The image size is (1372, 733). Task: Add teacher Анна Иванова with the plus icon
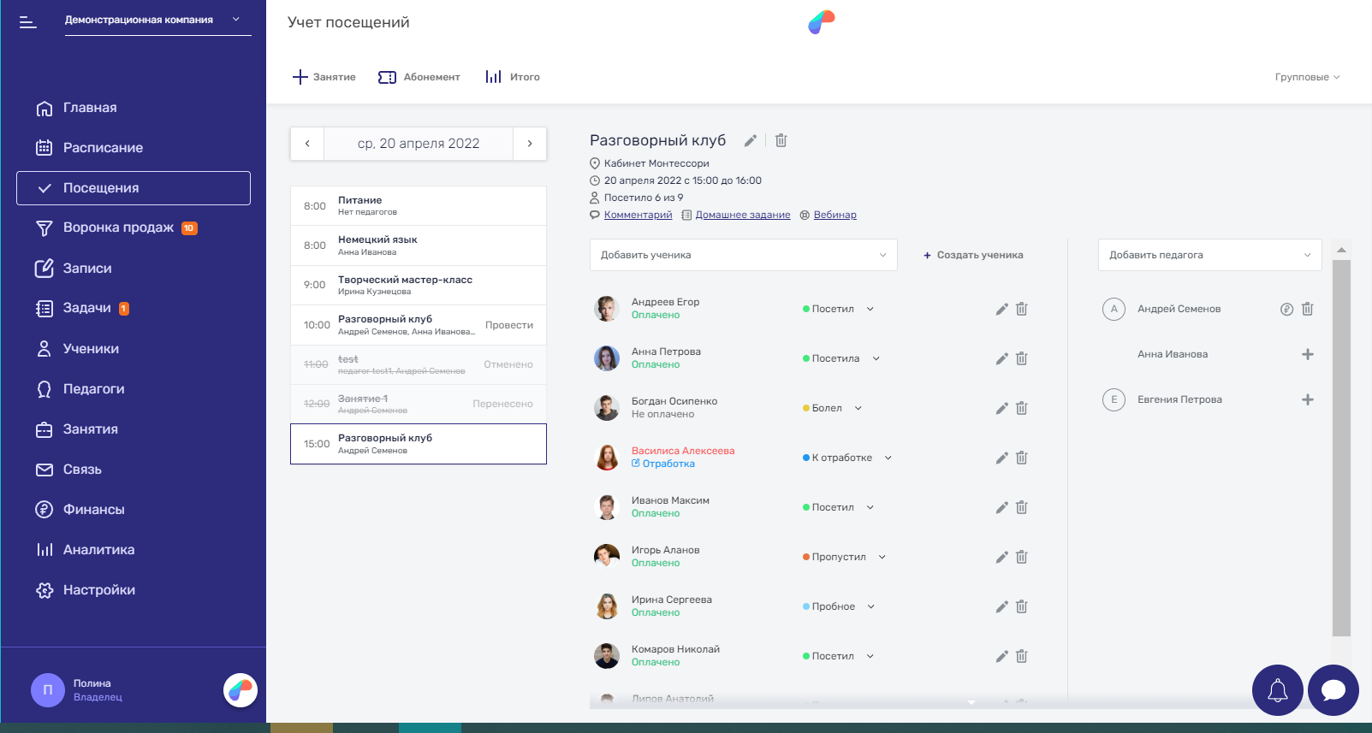1307,354
